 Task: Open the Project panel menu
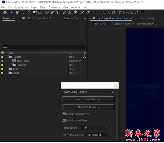(x=14, y=18)
